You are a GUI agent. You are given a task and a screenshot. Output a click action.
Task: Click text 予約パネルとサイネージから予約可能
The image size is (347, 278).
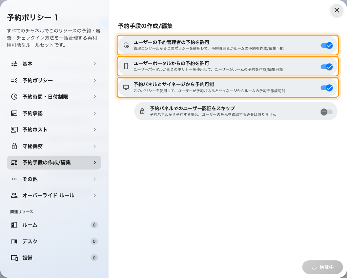[x=174, y=84]
